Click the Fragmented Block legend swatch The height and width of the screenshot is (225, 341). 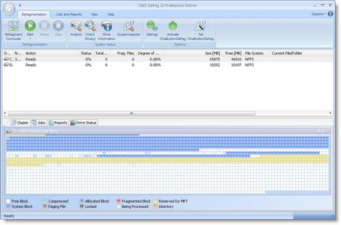coord(119,201)
